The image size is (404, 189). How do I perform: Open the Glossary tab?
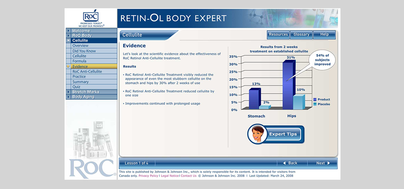click(x=301, y=34)
